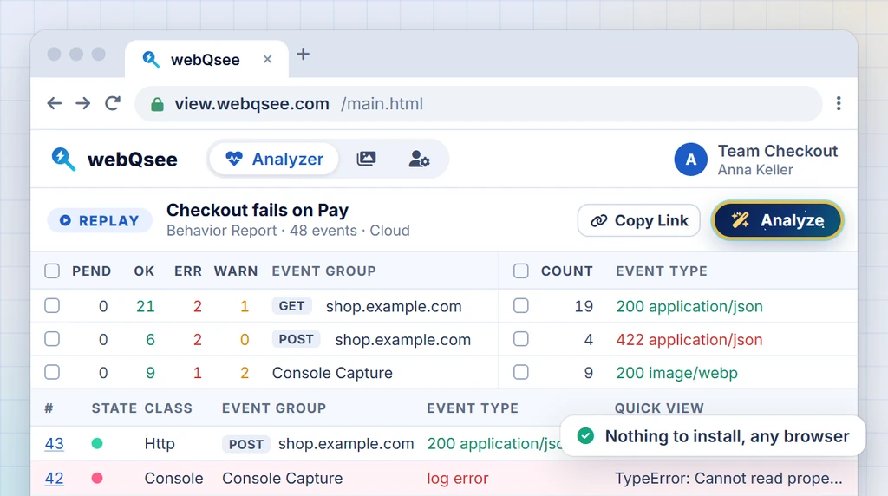Click the green padlock site info icon
The width and height of the screenshot is (888, 496).
tap(157, 104)
